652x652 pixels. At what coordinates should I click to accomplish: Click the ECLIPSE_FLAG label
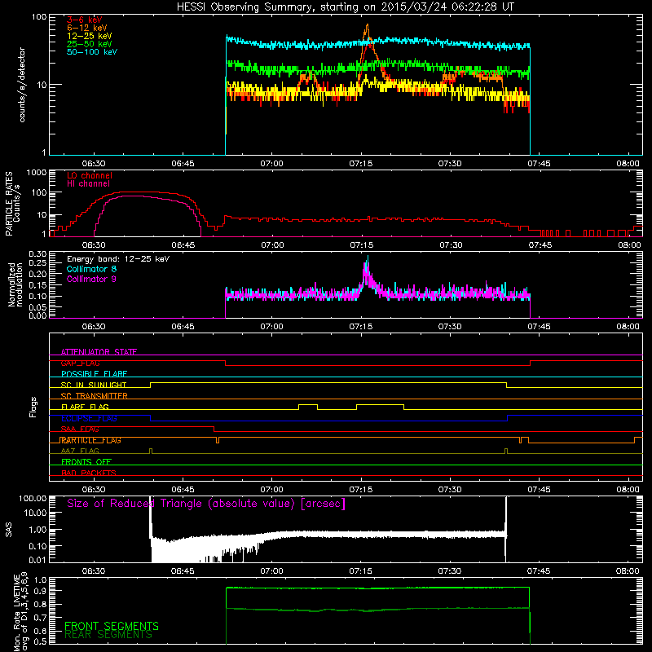click(x=89, y=418)
